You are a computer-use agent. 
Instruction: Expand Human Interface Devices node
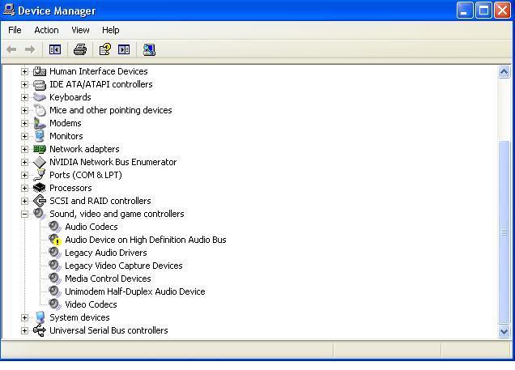pos(24,71)
